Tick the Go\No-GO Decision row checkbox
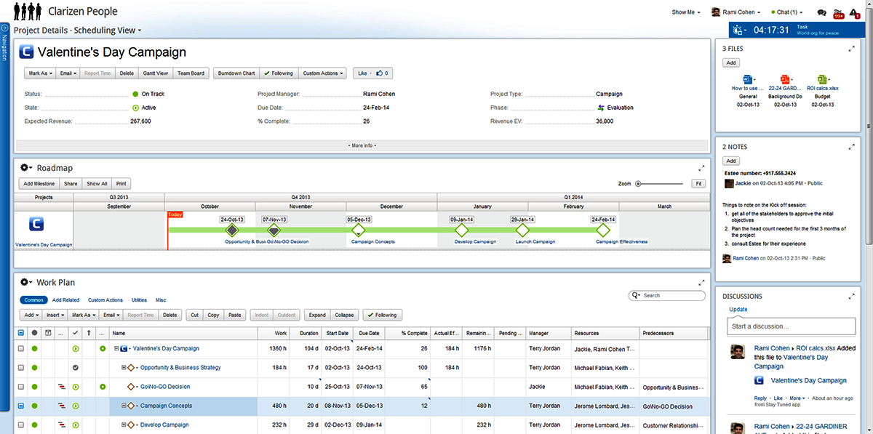This screenshot has width=873, height=434. coord(20,387)
